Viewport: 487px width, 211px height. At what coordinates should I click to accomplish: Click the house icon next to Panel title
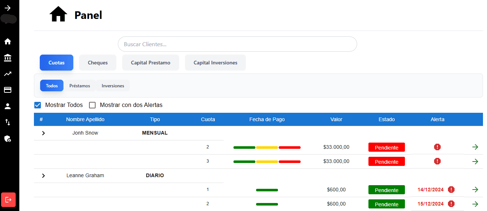tap(58, 14)
